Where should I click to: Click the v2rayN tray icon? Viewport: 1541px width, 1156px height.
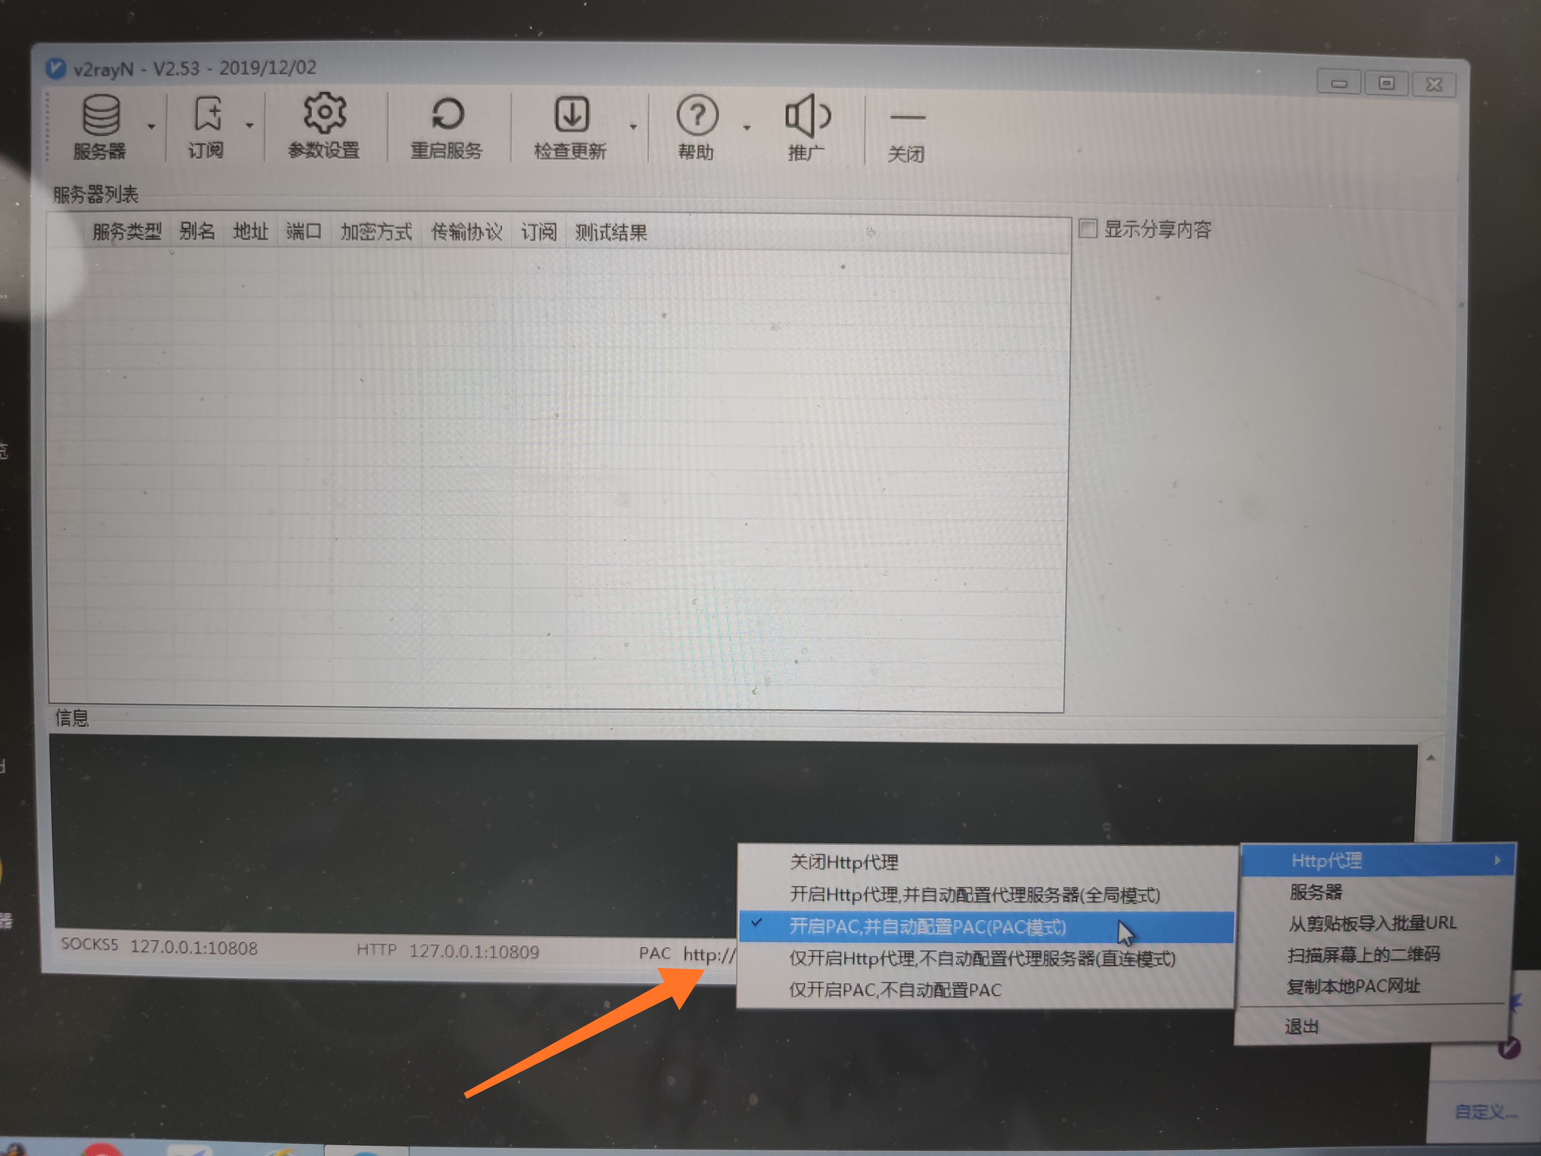(1509, 1047)
